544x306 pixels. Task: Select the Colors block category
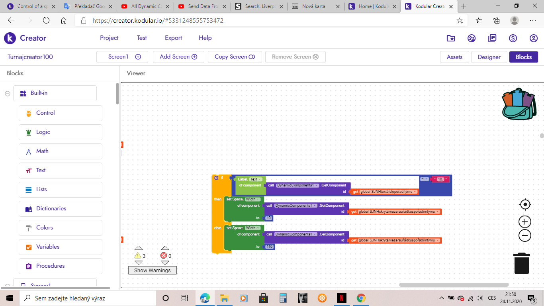[x=44, y=228]
